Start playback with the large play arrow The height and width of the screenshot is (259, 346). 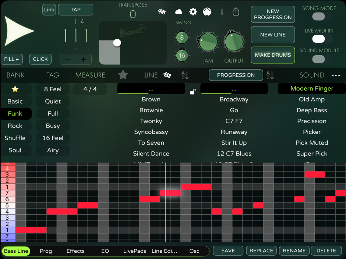coord(19,31)
